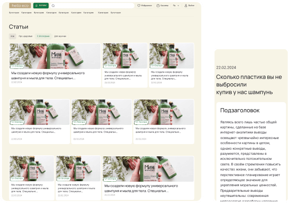Select the Про здоровье filter chip
Screen dimensions: 305x203
pos(25,37)
